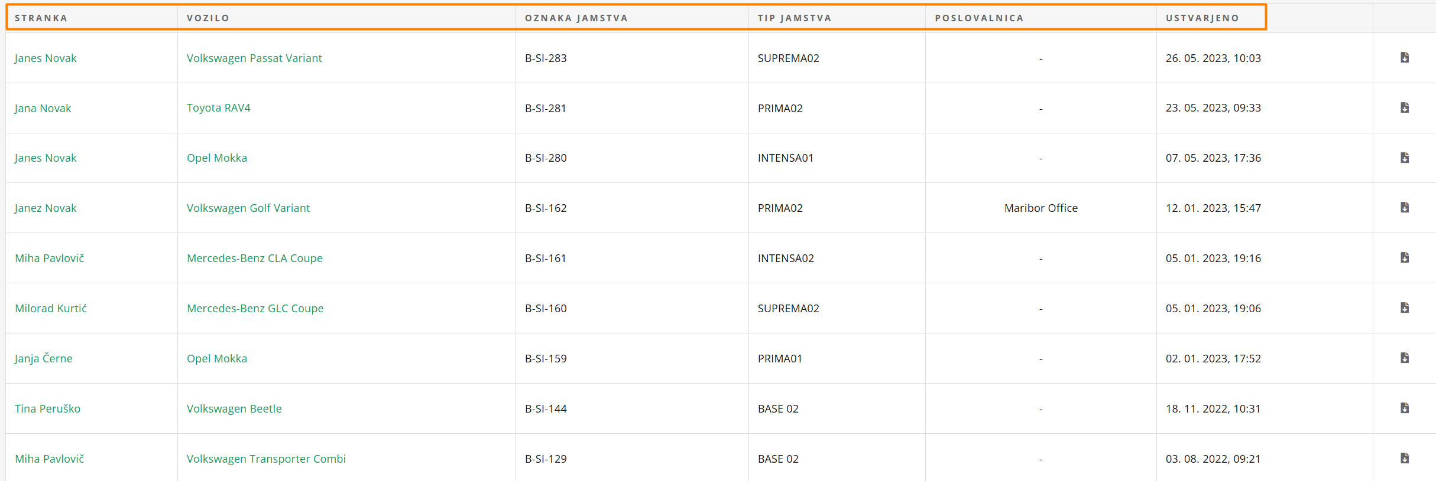Open vehicle Volkswagen Passat Variant
This screenshot has width=1436, height=481.
pyautogui.click(x=254, y=58)
